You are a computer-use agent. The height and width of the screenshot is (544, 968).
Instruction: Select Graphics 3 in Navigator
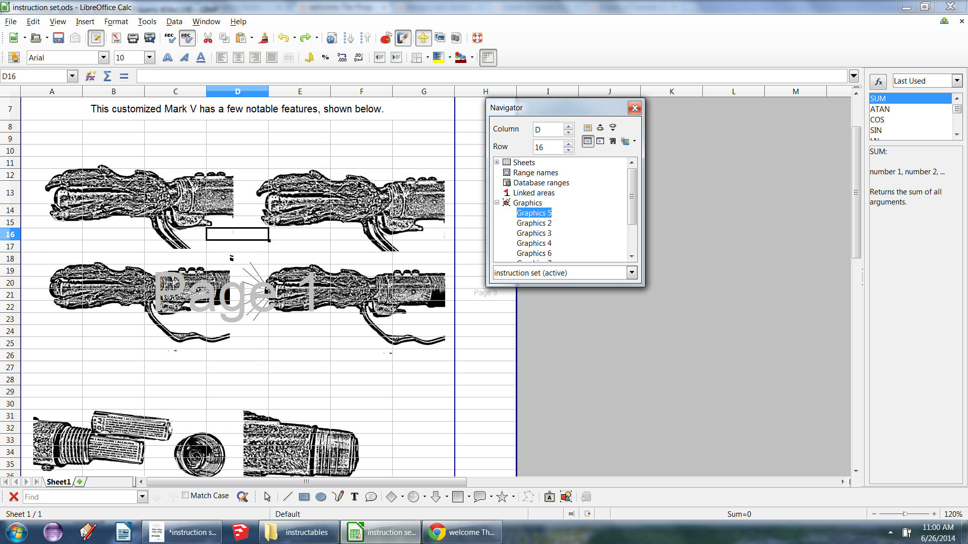coord(534,233)
